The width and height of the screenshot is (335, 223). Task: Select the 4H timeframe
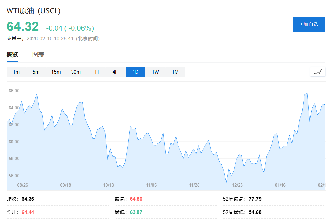[115, 72]
